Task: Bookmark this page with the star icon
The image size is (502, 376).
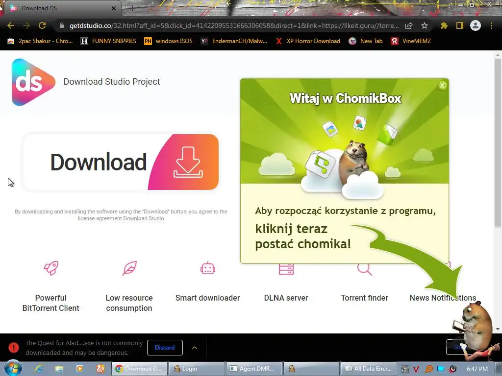Action: (425, 25)
